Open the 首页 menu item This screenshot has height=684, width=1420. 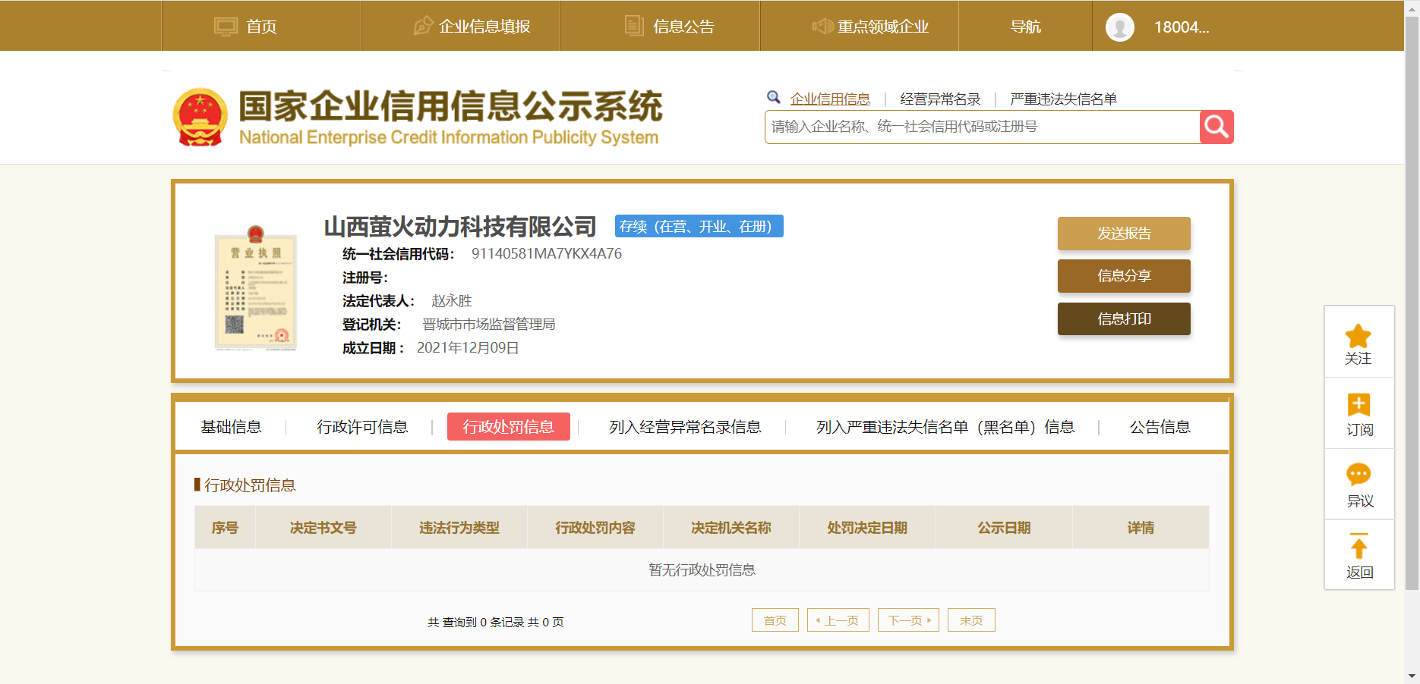[261, 27]
